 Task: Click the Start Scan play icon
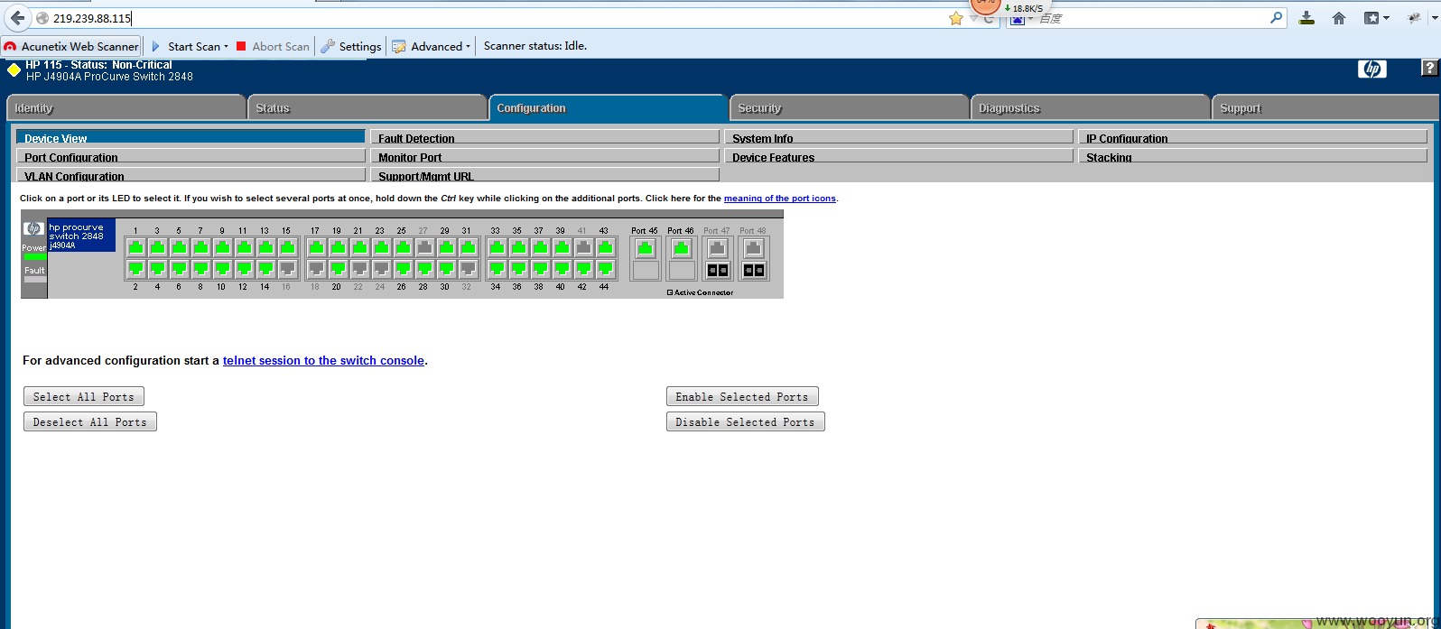coord(155,46)
